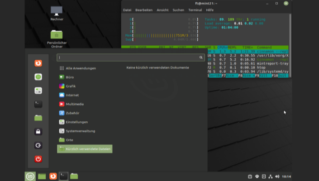Click the htop CPU% column header

[222, 48]
